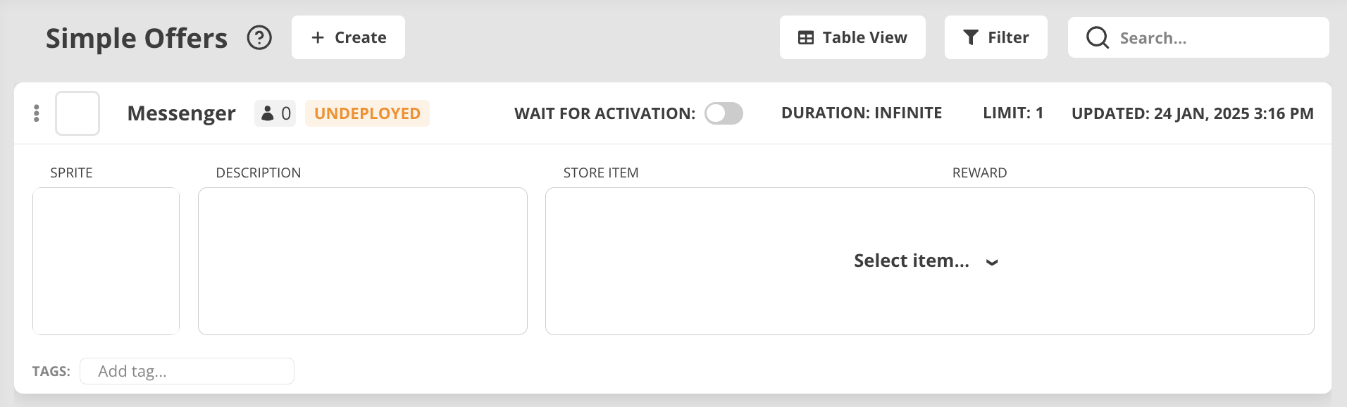Click into the Description text area
1347x407 pixels.
pos(362,261)
